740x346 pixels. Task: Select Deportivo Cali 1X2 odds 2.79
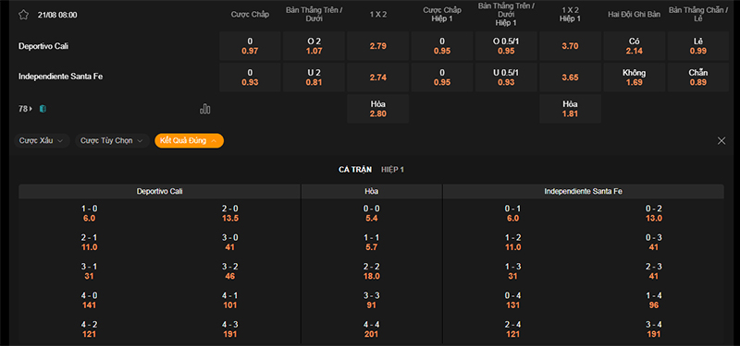point(378,46)
